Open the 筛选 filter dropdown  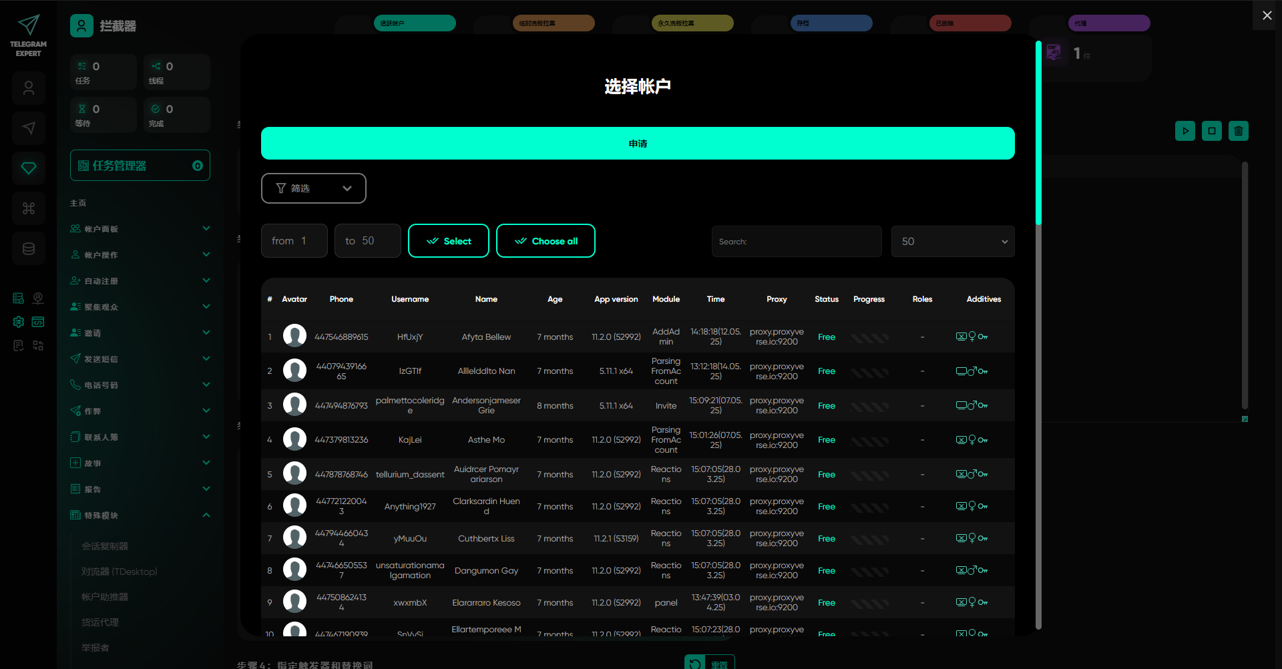click(x=313, y=188)
